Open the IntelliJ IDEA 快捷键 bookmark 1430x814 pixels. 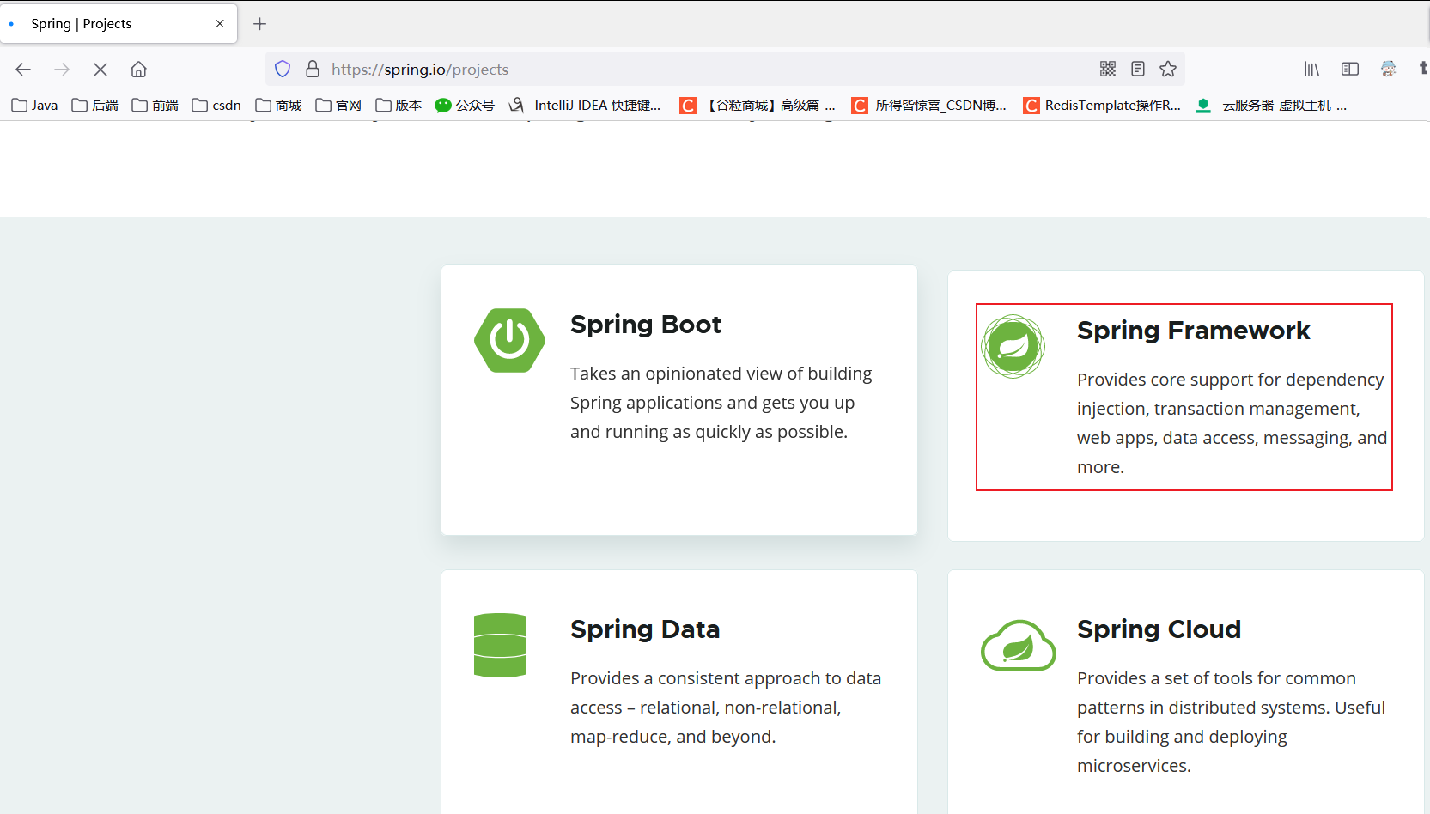click(x=585, y=105)
